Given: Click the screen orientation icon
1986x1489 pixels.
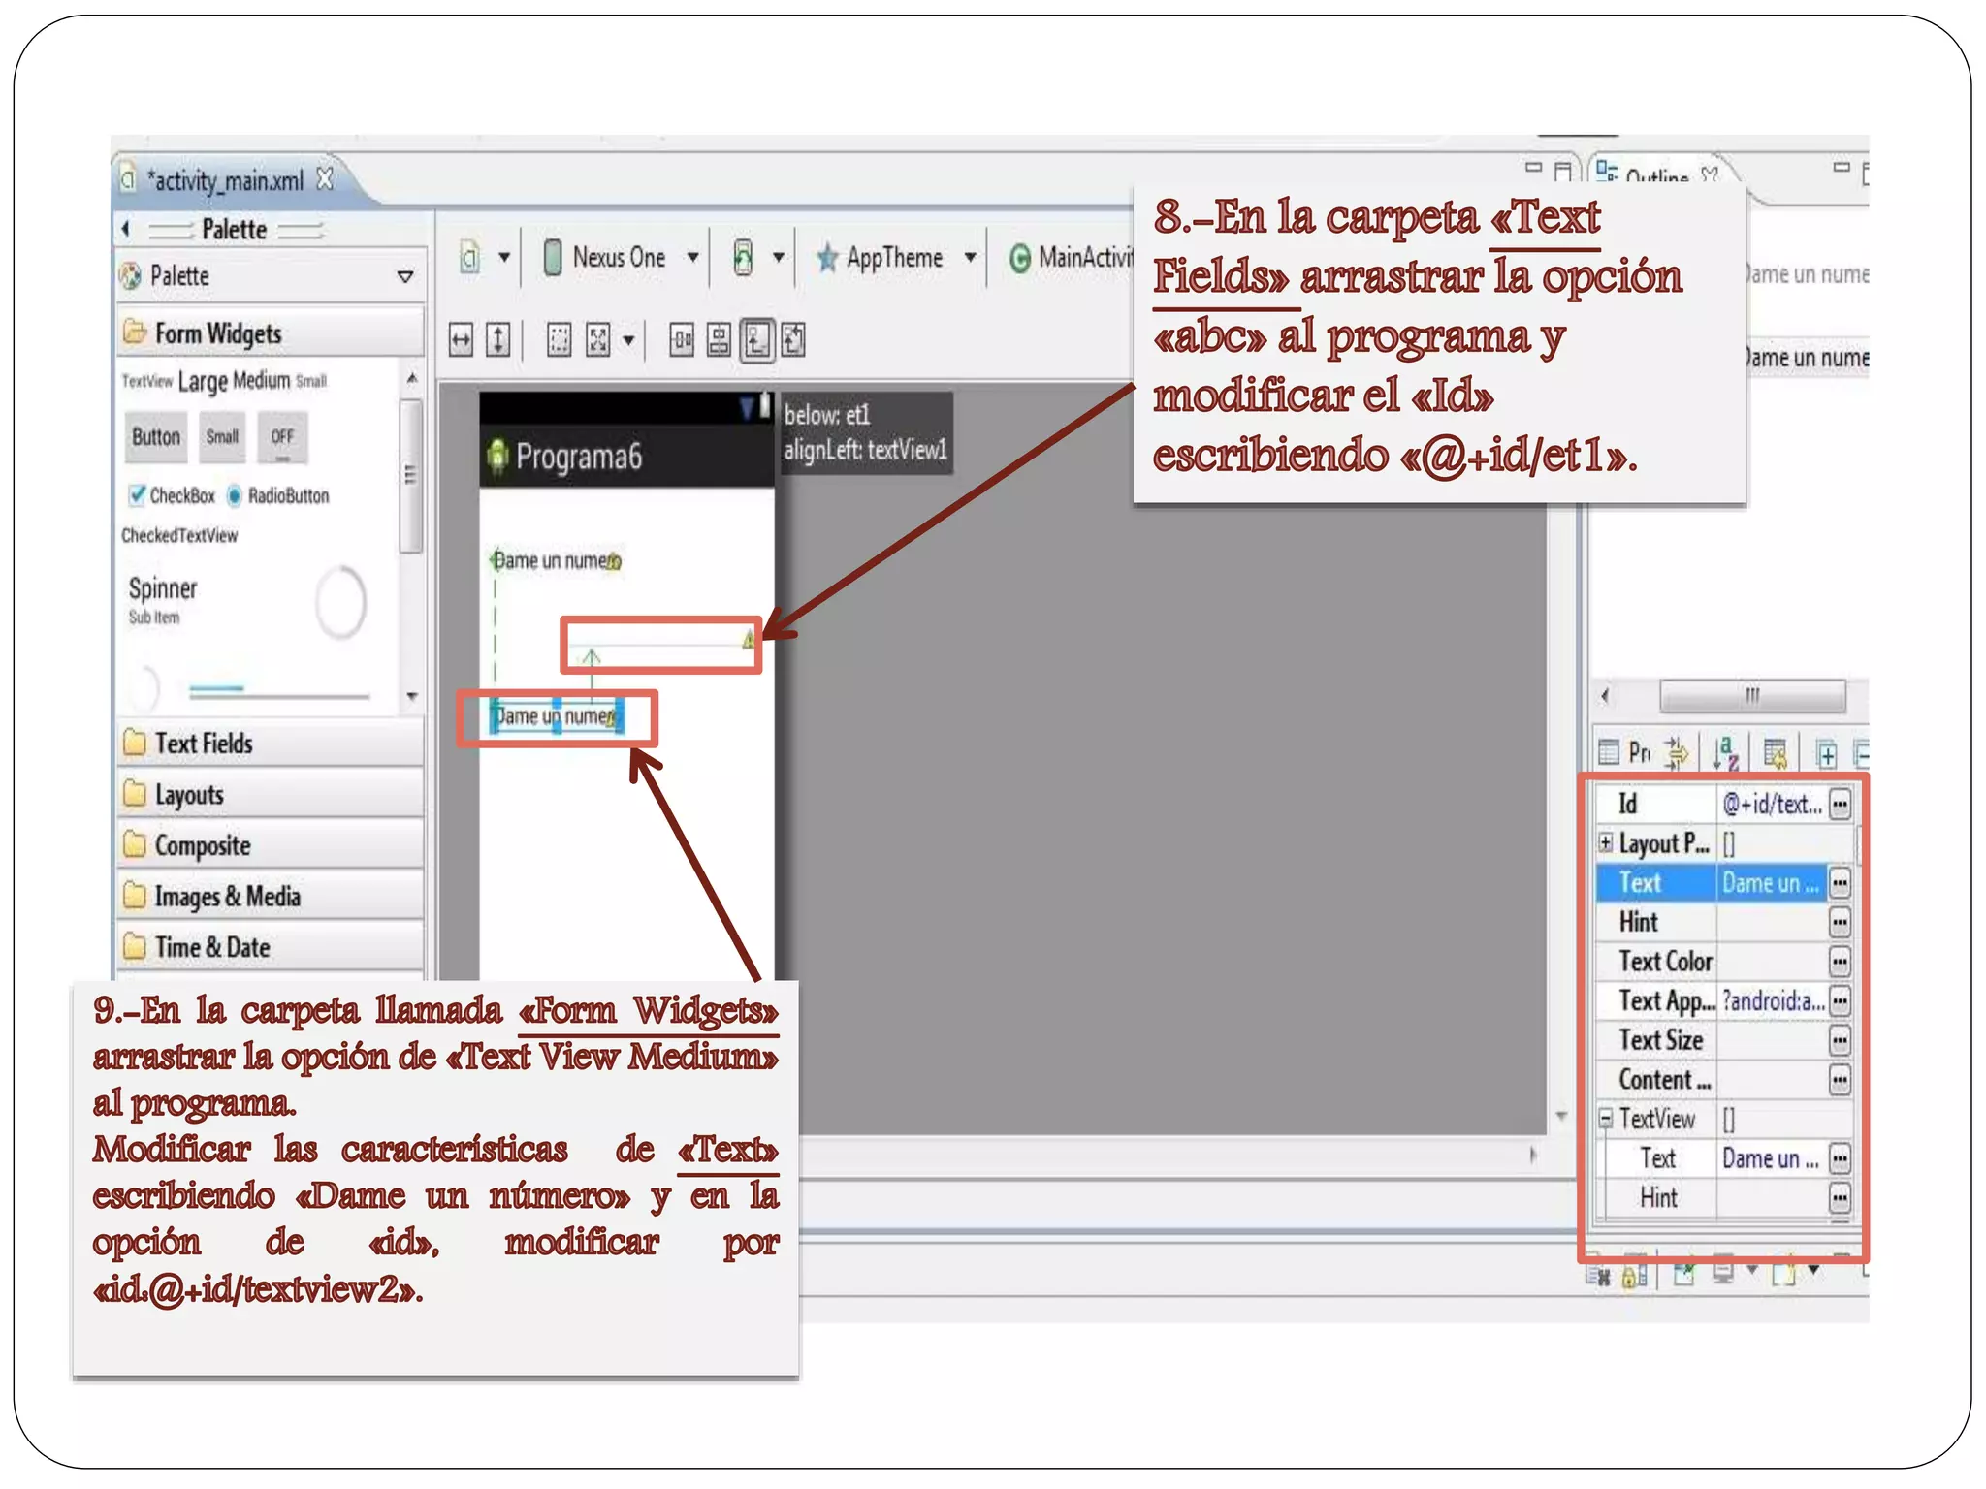Looking at the screenshot, I should tap(743, 258).
